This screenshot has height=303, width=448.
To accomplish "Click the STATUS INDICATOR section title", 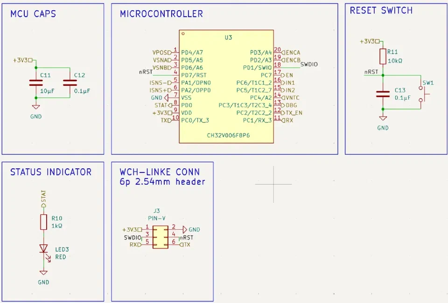I will click(x=51, y=172).
